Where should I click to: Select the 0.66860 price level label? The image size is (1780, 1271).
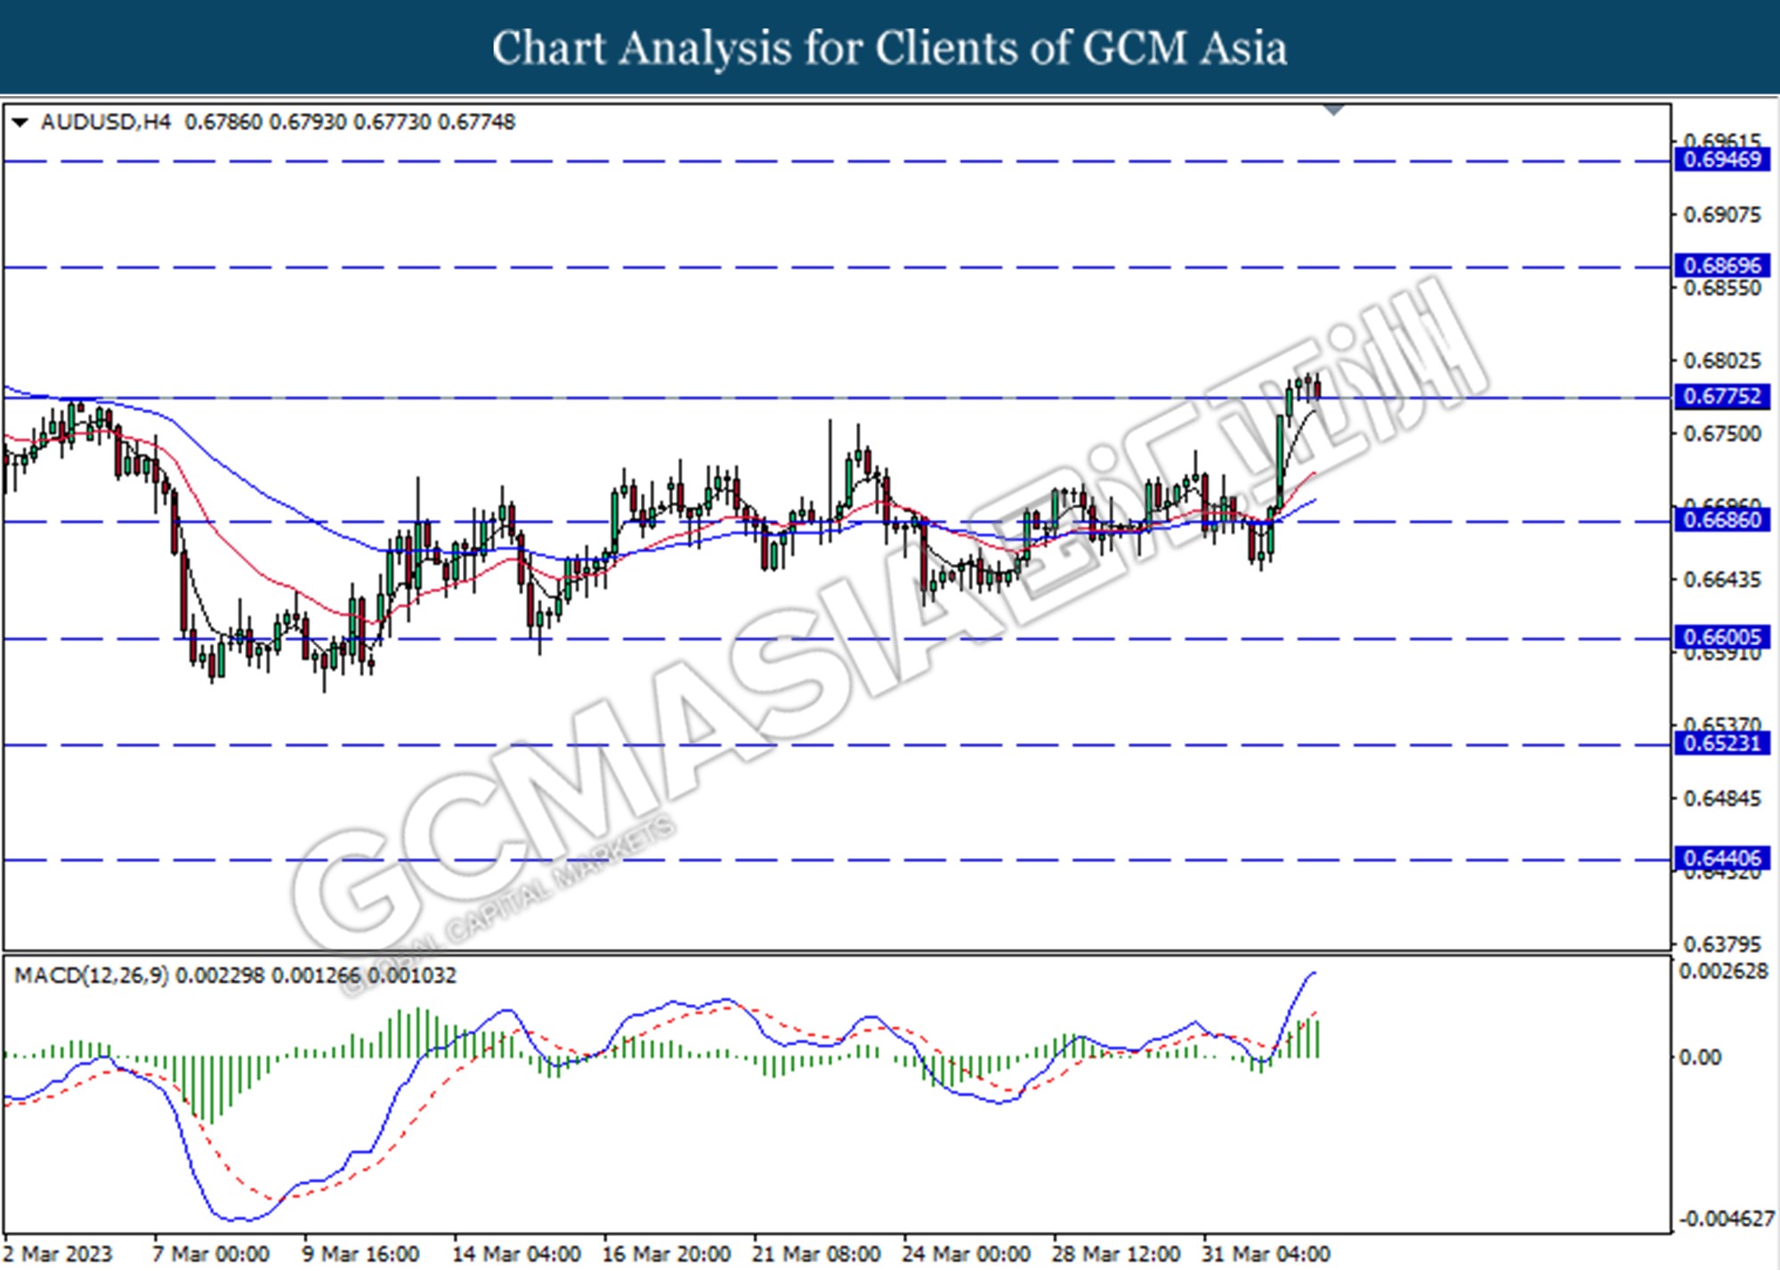tap(1721, 520)
